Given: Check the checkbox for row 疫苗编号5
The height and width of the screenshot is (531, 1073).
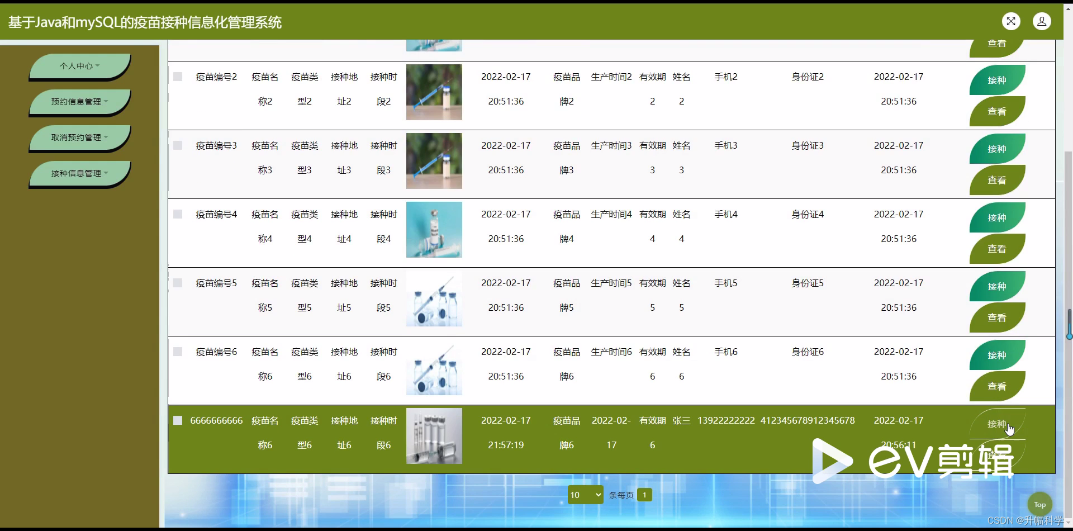Looking at the screenshot, I should 178,283.
